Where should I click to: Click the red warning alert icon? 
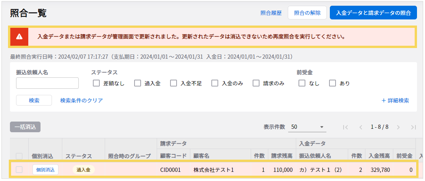coord(19,37)
